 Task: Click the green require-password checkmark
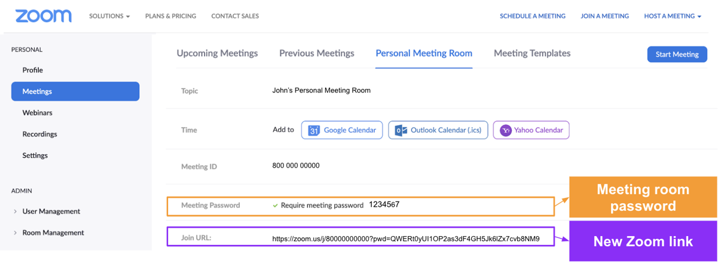(275, 206)
